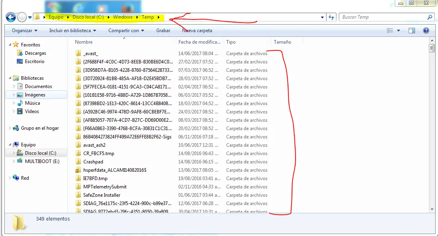This screenshot has height=236, width=438.
Task: Select folder {A5928C46-9974-478D-9AF8-60CBEBF7E...
Action: (x=127, y=112)
